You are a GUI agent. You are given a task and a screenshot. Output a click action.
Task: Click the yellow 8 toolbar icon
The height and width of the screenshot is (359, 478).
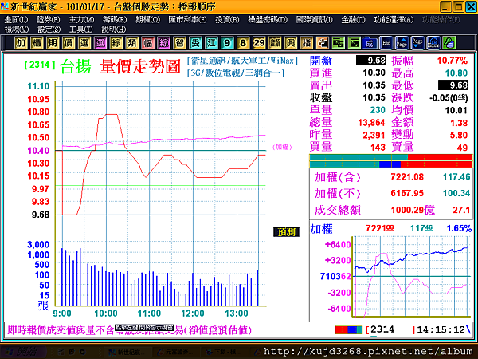[x=243, y=43]
